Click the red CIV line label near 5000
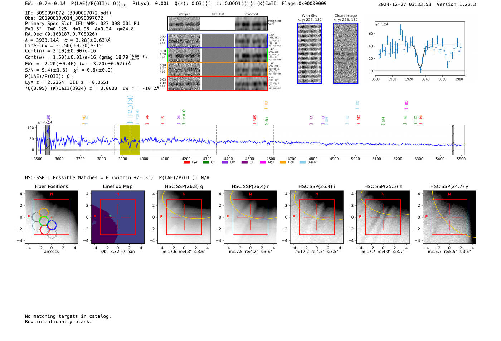 [x=359, y=119]
